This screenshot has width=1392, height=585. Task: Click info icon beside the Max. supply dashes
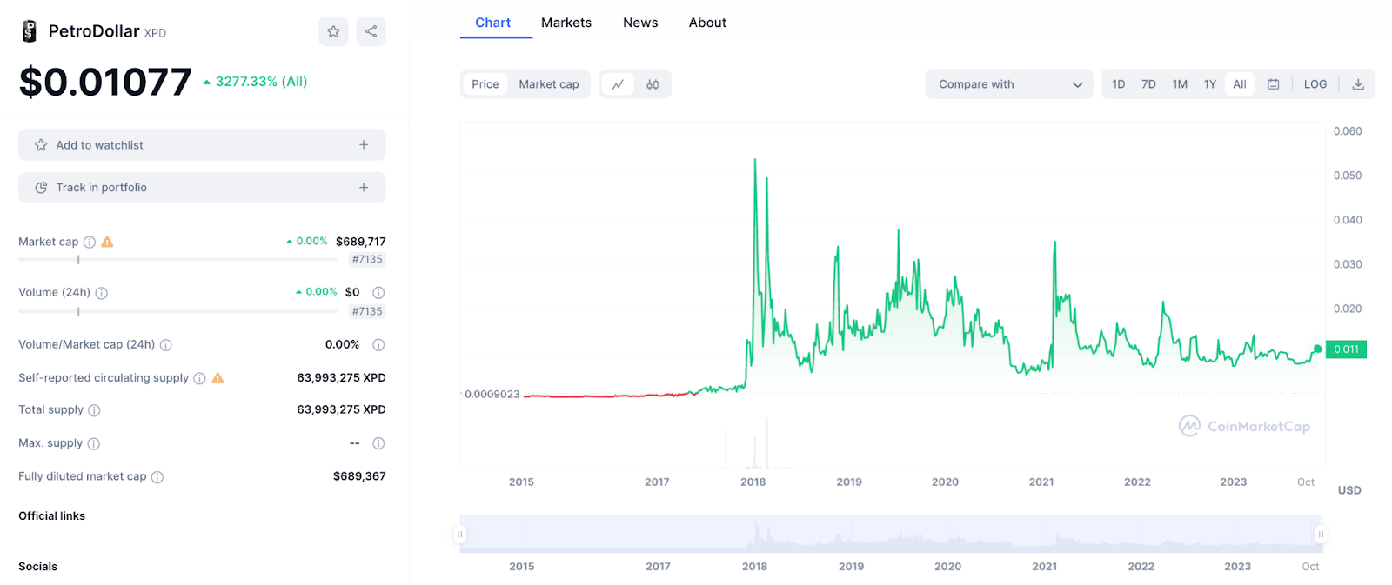click(378, 443)
